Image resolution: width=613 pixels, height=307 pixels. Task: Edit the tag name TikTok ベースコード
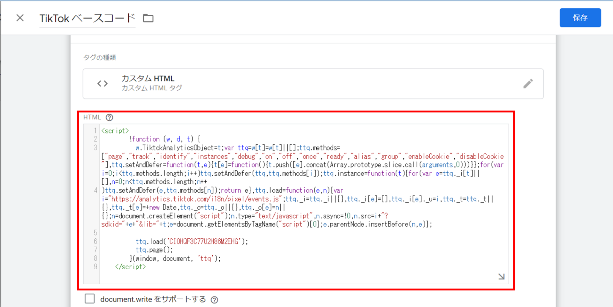click(x=87, y=19)
